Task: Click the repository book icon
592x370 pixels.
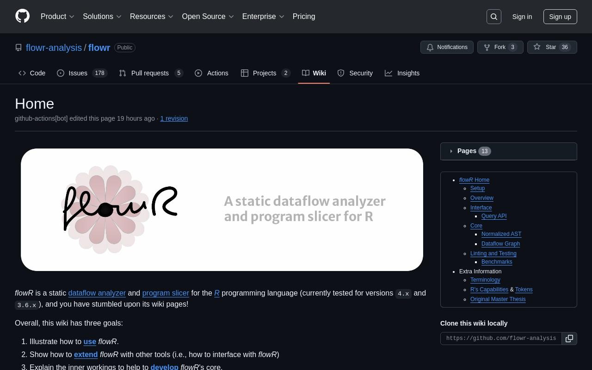Action: [x=18, y=48]
